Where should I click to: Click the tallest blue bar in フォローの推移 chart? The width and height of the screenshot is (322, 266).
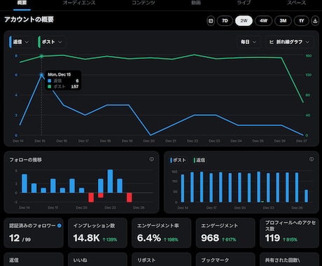(110, 181)
